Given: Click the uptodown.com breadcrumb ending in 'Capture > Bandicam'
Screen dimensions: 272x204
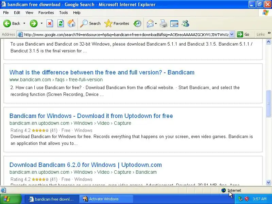Looking at the screenshot, I should coord(83,172).
